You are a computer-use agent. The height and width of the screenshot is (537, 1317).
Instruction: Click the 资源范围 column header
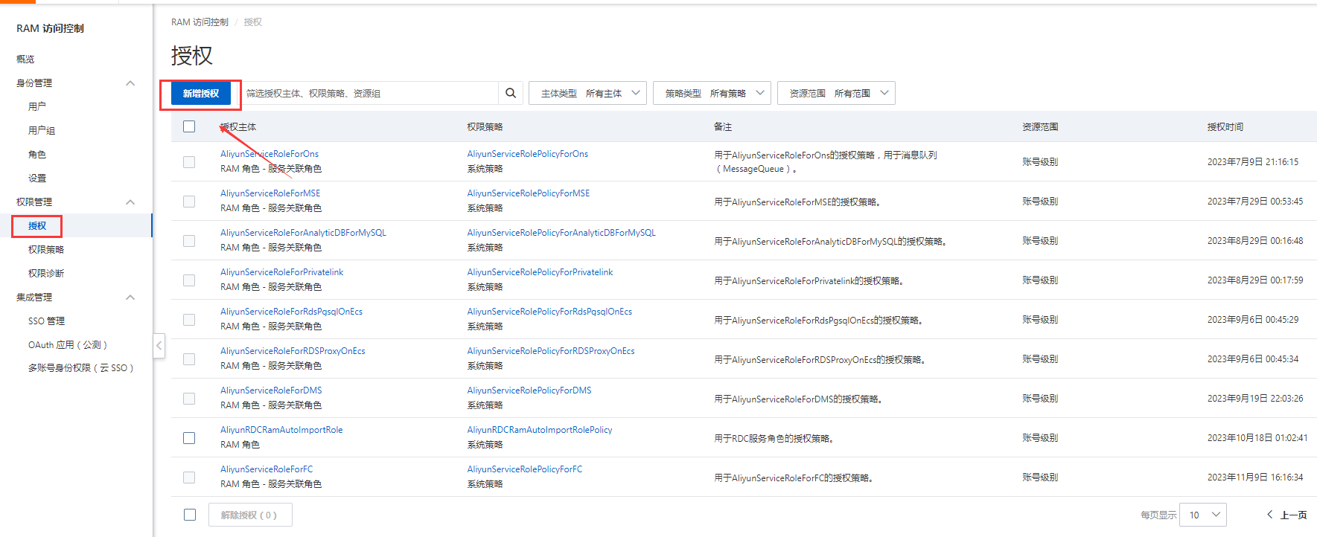1040,127
